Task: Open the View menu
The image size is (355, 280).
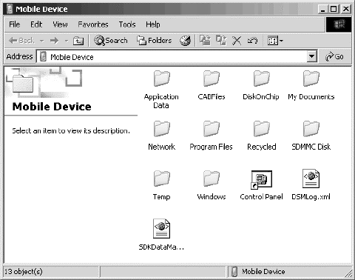Action: (x=60, y=24)
